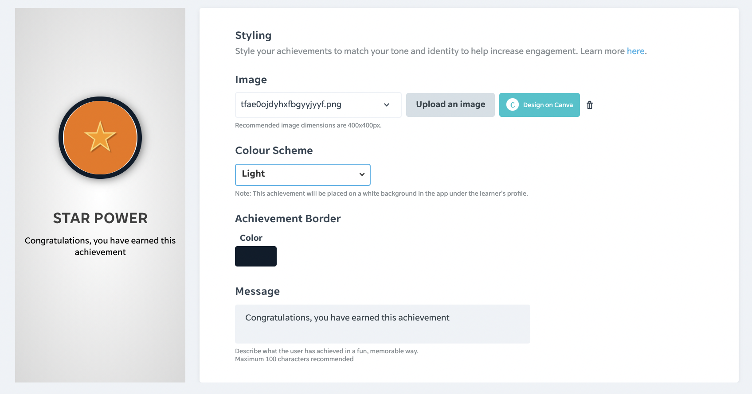Click the Canva logo circle icon
The height and width of the screenshot is (394, 752).
(512, 105)
